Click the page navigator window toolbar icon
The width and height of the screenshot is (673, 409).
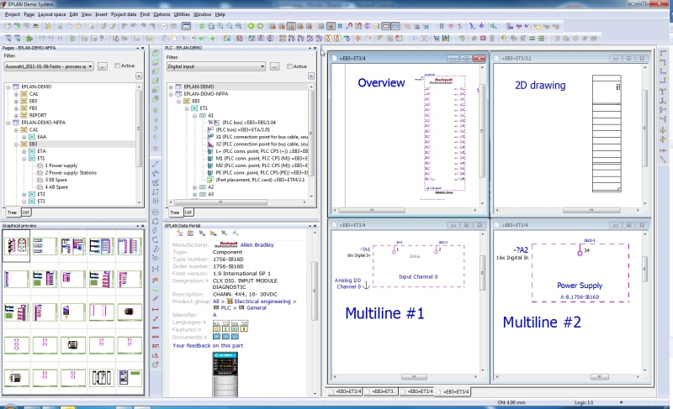[186, 27]
